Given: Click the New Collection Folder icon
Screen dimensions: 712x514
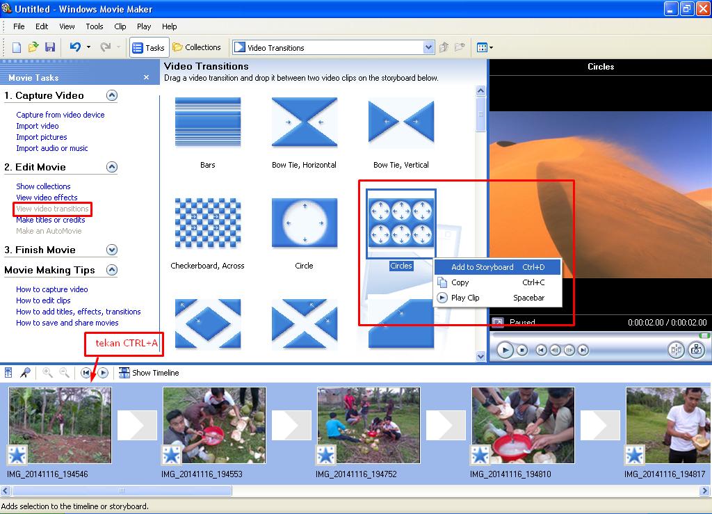Looking at the screenshot, I should 460,47.
